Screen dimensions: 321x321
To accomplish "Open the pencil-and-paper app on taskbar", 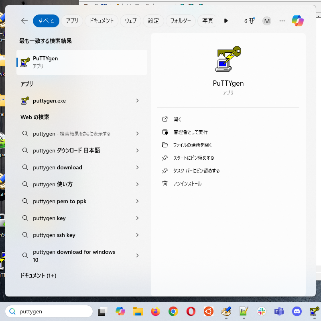I will coord(226,312).
